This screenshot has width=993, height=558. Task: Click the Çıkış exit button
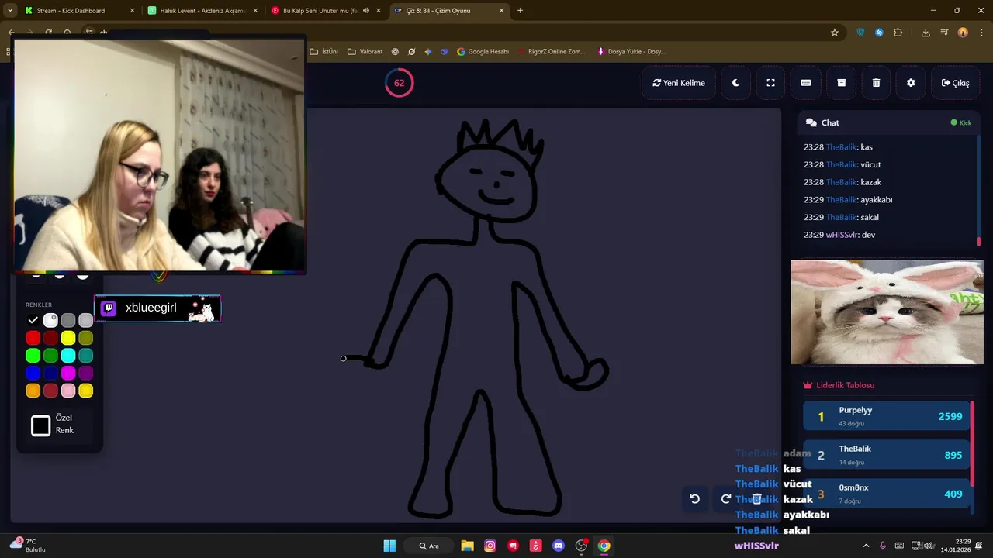click(x=955, y=83)
